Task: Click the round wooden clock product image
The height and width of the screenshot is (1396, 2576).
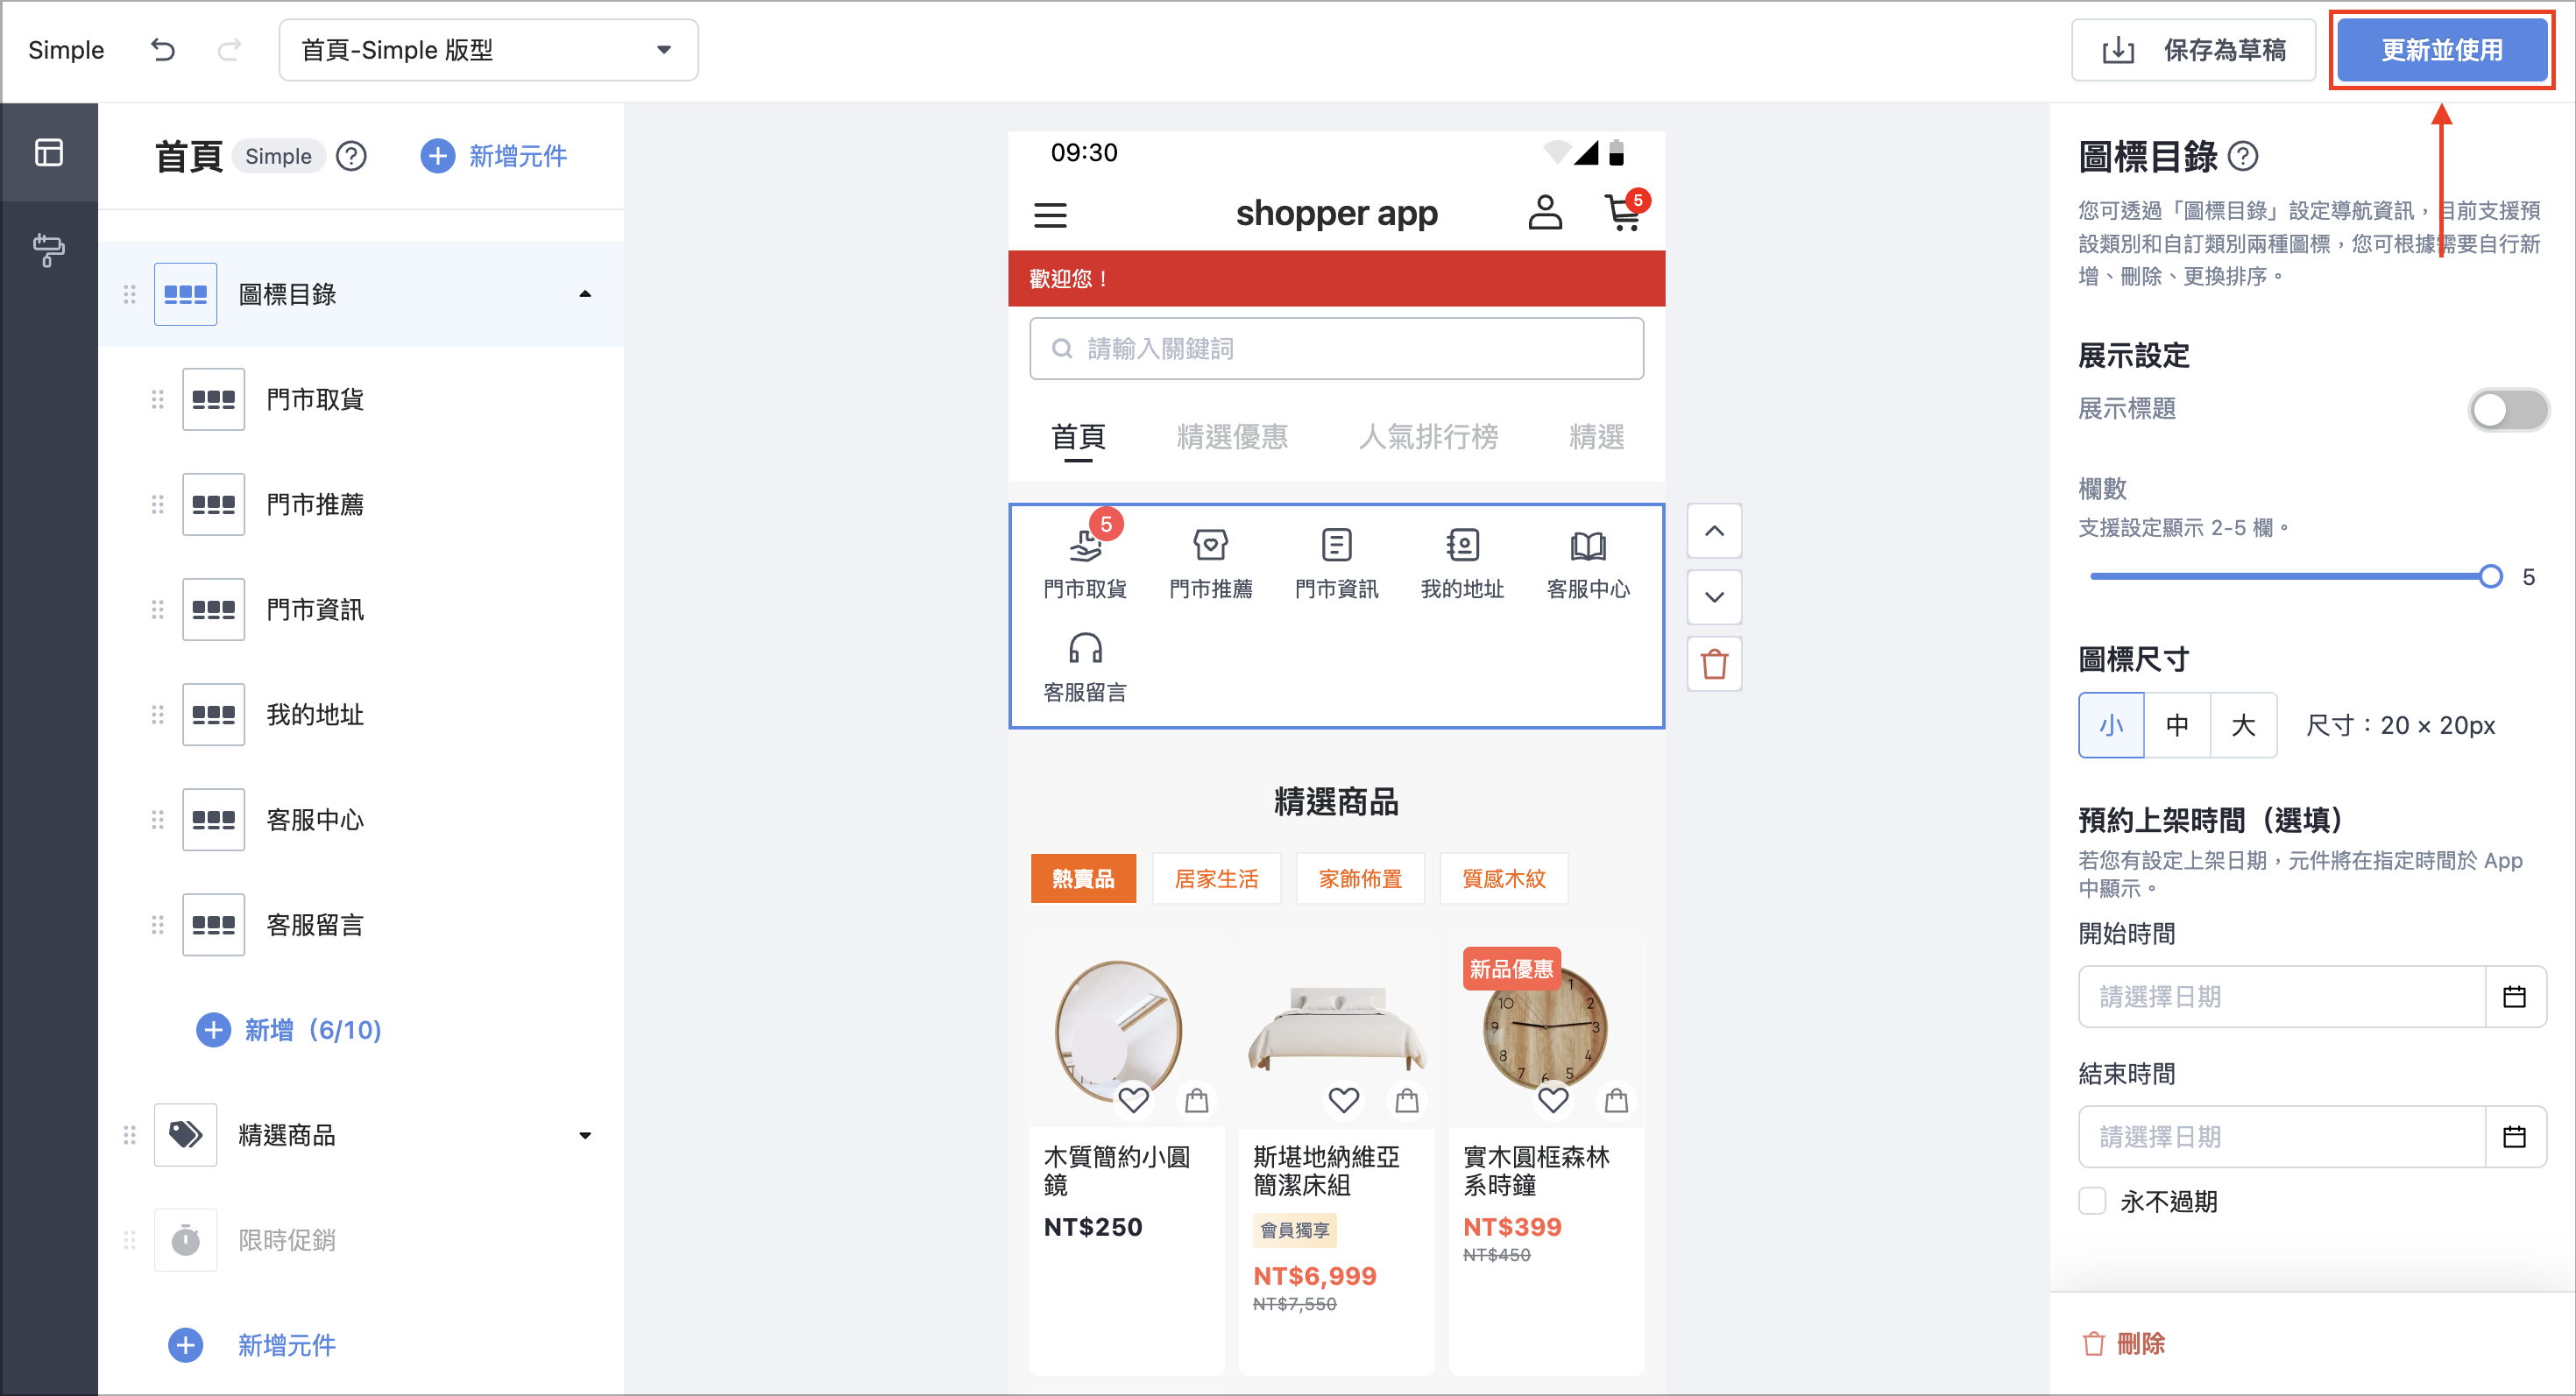Action: click(x=1545, y=1030)
